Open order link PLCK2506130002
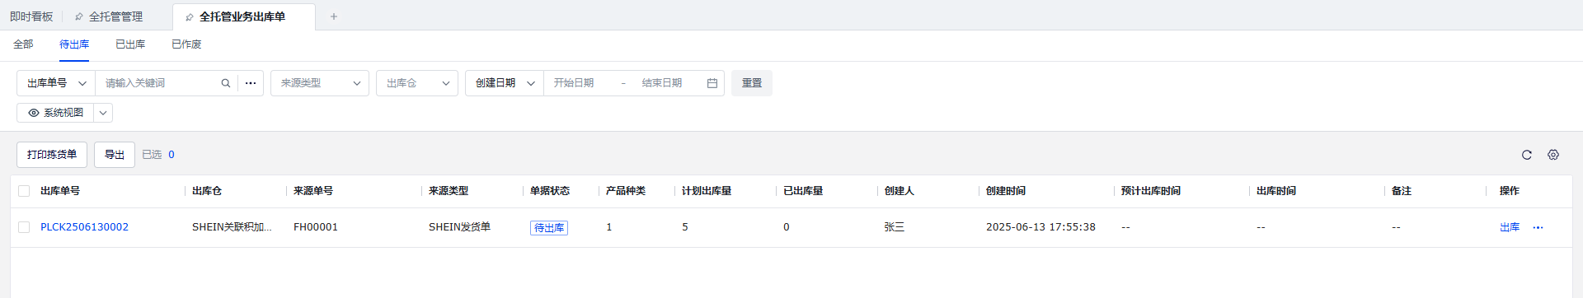 tap(84, 227)
